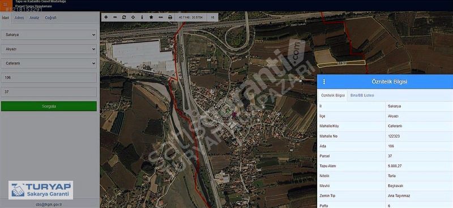
Task: Open the three-dot menu in Öznitelik Bilgisi
Action: click(324, 82)
